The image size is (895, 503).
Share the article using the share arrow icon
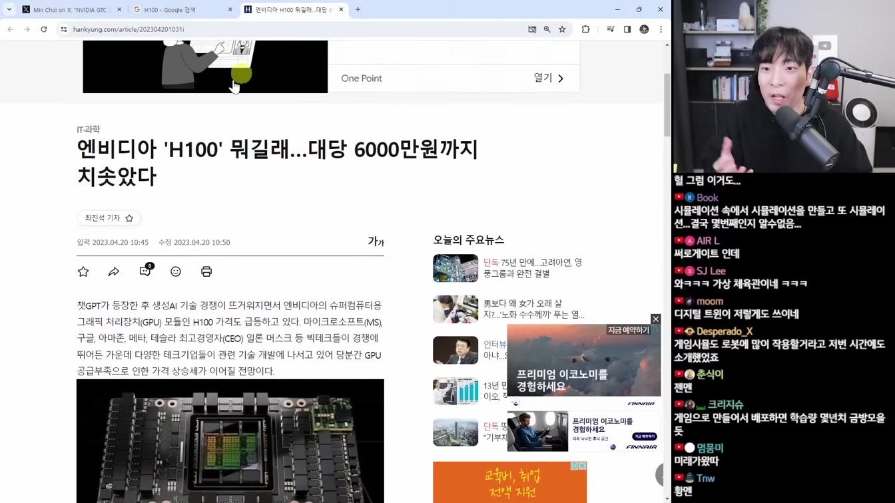(x=114, y=271)
